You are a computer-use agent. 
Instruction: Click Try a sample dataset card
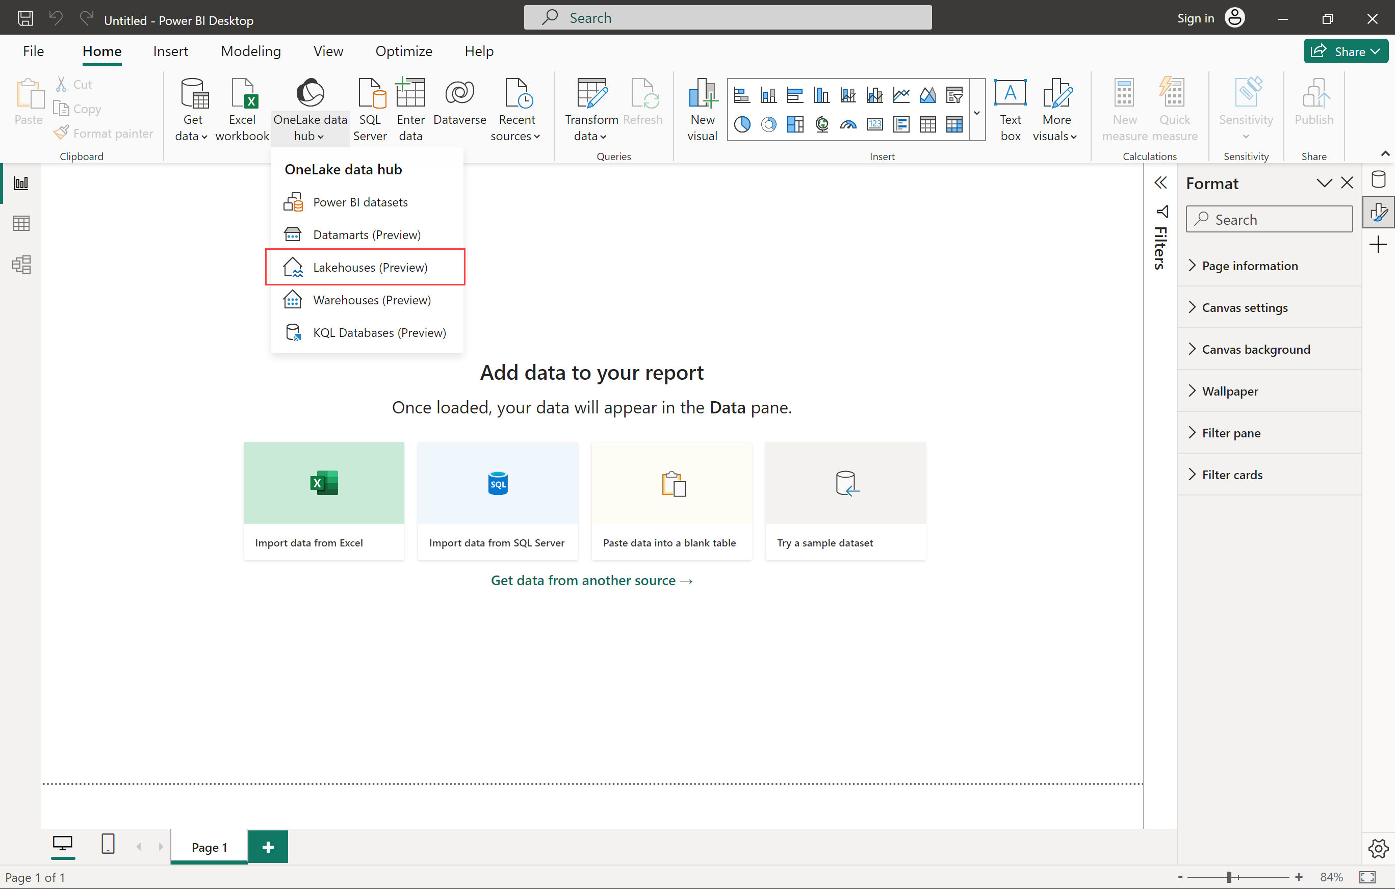[x=845, y=501]
